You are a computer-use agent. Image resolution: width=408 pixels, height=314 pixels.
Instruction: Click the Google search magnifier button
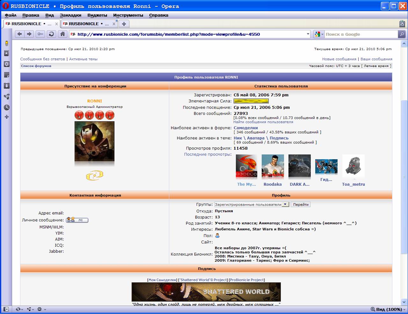402,34
